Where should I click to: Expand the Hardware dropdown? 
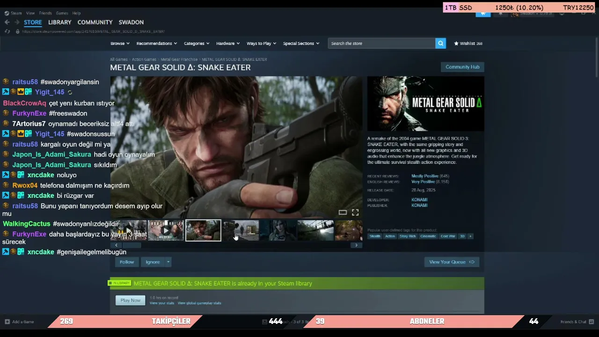227,44
